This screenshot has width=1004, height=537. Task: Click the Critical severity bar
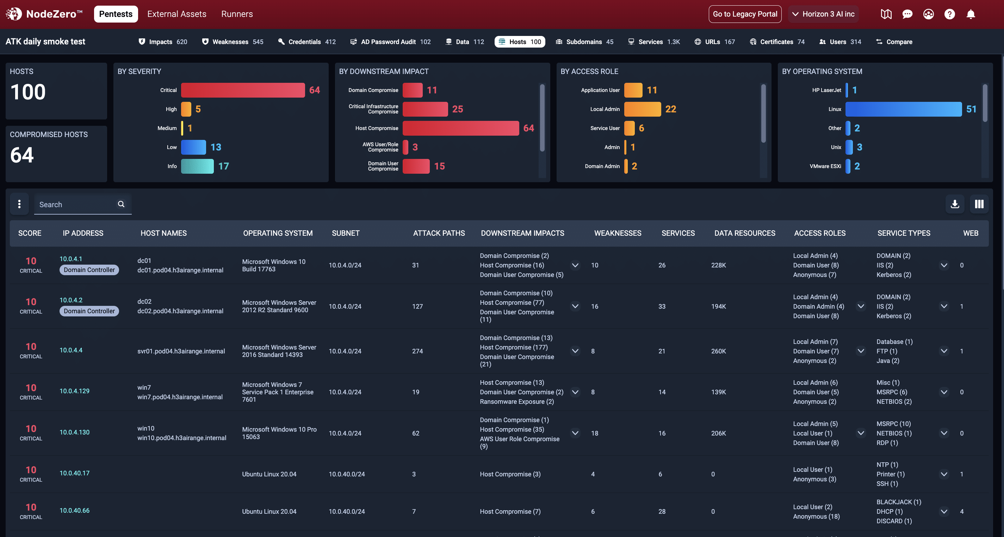tap(243, 90)
